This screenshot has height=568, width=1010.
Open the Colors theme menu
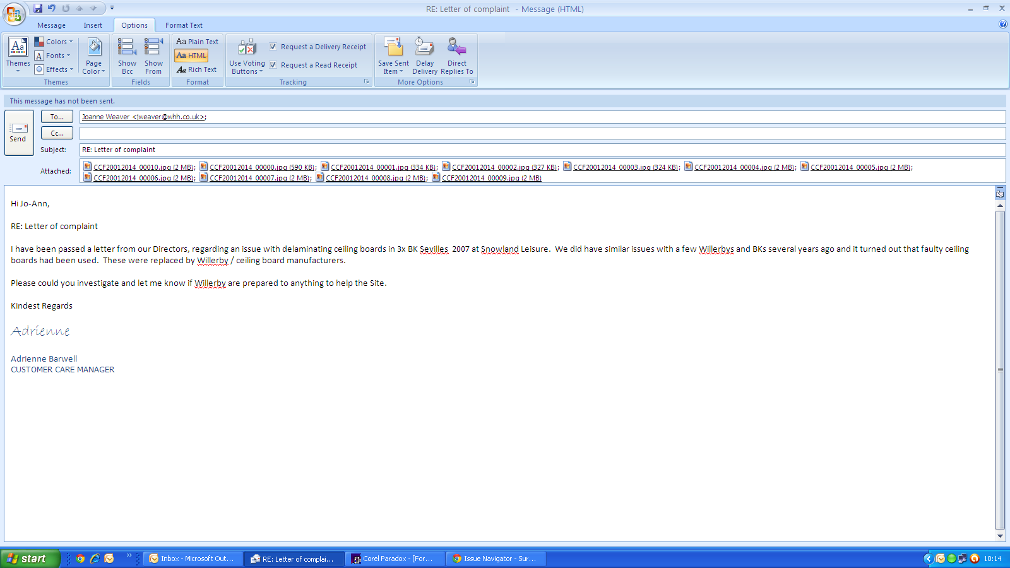coord(54,42)
